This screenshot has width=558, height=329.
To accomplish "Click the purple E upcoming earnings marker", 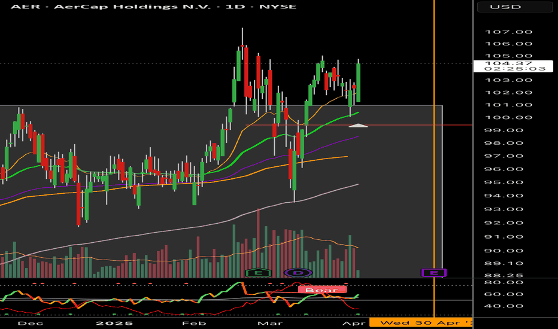I will pyautogui.click(x=434, y=273).
